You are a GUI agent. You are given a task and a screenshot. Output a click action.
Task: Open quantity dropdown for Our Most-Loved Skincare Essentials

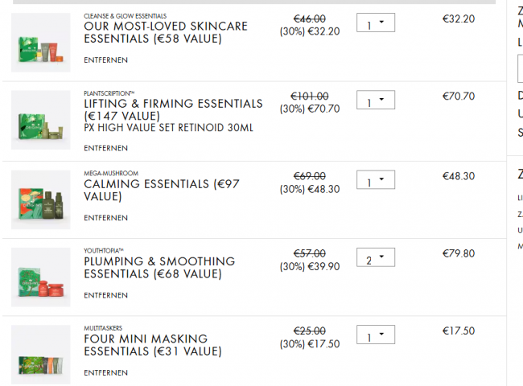tap(376, 23)
